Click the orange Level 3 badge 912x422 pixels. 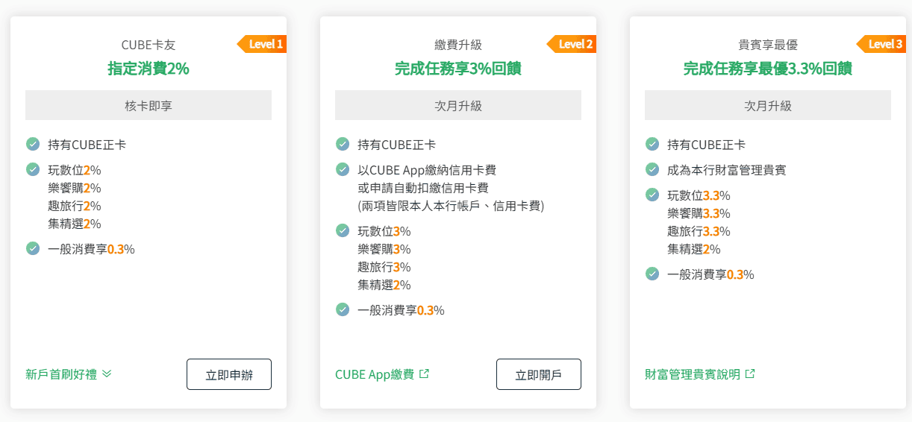[882, 44]
